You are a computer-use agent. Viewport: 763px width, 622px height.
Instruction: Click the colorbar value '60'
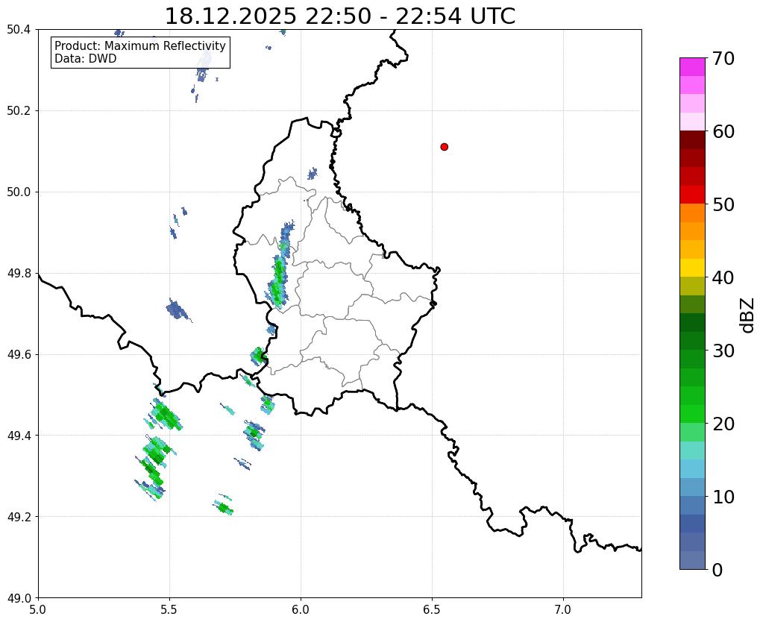pyautogui.click(x=723, y=131)
